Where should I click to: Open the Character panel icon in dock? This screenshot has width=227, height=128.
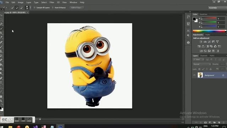click(x=188, y=31)
